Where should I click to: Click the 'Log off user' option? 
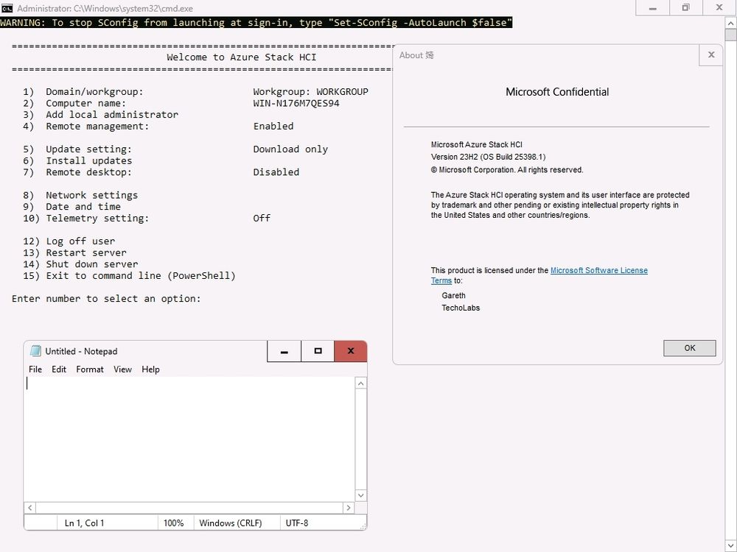click(69, 241)
